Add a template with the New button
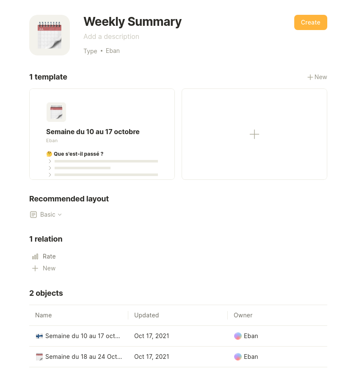Image resolution: width=348 pixels, height=369 pixels. pos(317,77)
